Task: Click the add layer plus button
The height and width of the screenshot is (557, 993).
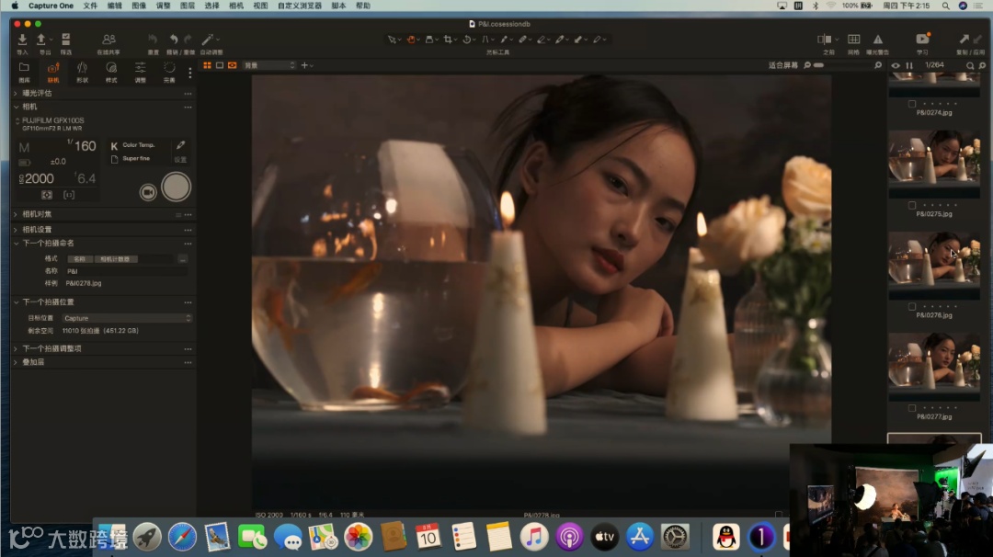Action: (305, 65)
